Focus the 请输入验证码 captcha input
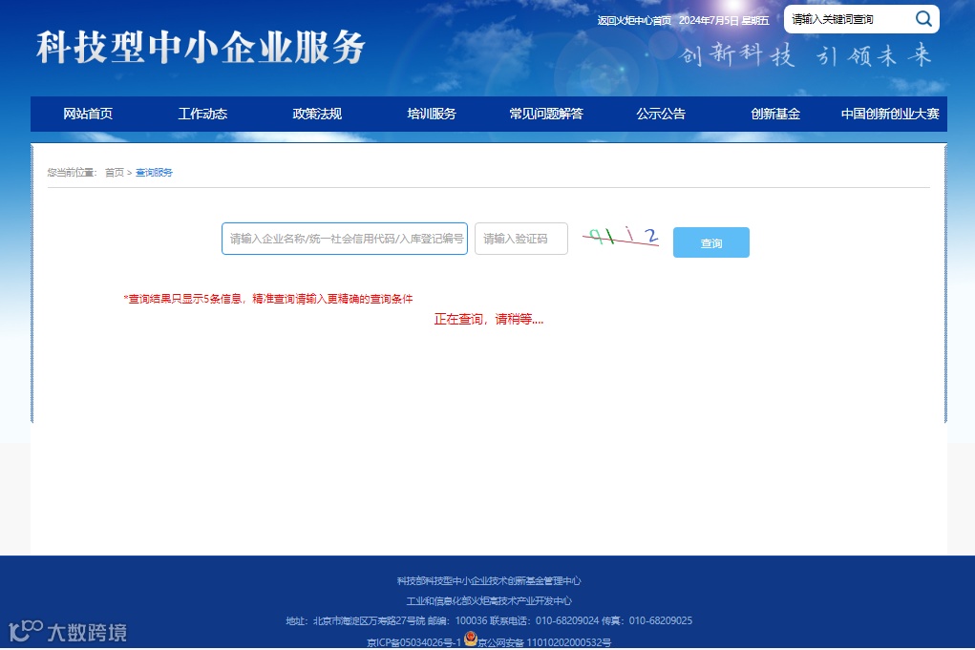This screenshot has height=650, width=975. pos(521,239)
